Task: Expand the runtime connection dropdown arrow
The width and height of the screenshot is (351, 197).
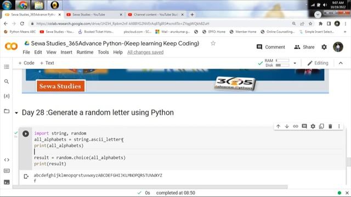Action: click(295, 63)
